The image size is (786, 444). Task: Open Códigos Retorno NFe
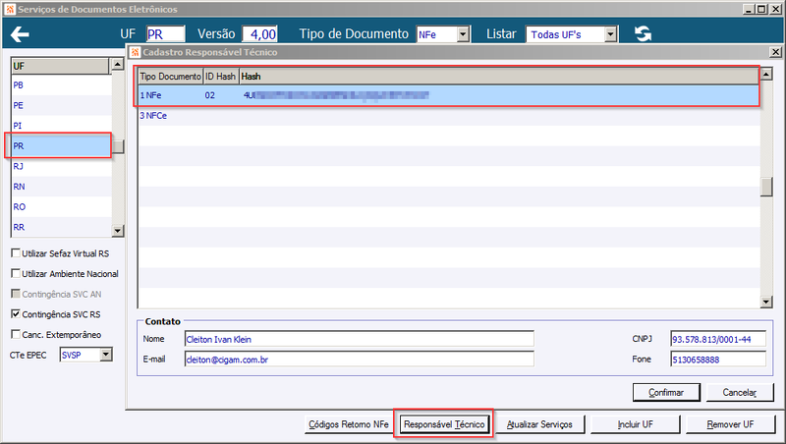[x=348, y=424]
